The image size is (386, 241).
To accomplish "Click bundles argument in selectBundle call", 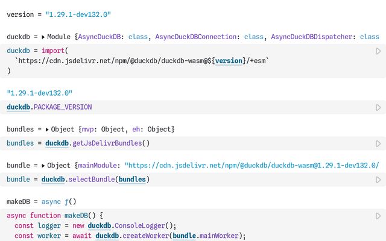I will pyautogui.click(x=132, y=180).
